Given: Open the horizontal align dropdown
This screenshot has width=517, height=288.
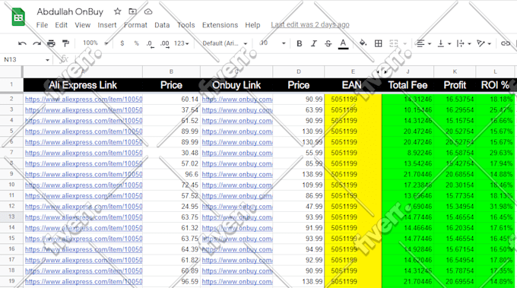Looking at the screenshot, I should pos(423,43).
